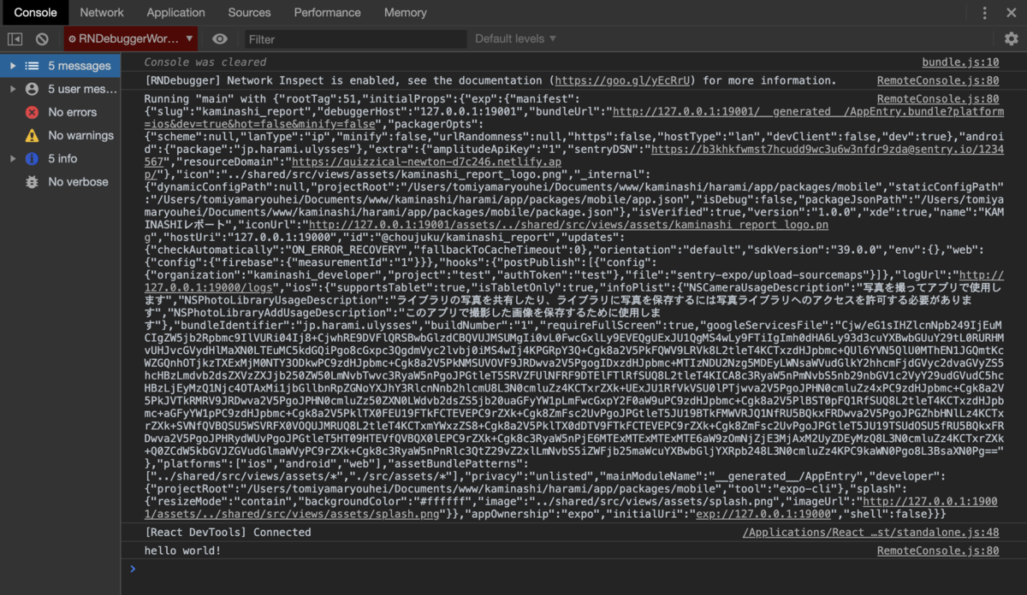
Task: Close the DevTools panel
Action: (x=1011, y=13)
